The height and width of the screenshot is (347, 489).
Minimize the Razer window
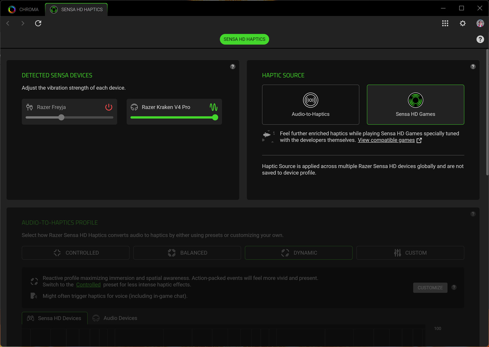click(443, 8)
